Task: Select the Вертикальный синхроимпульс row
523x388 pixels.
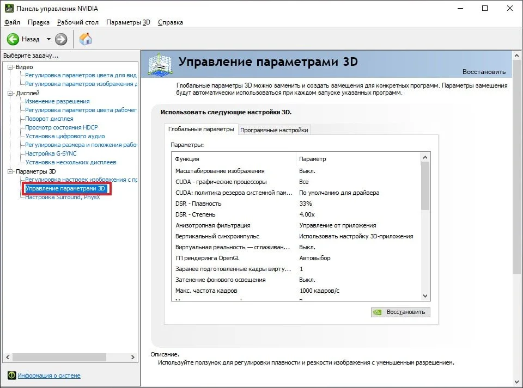Action: (296, 236)
